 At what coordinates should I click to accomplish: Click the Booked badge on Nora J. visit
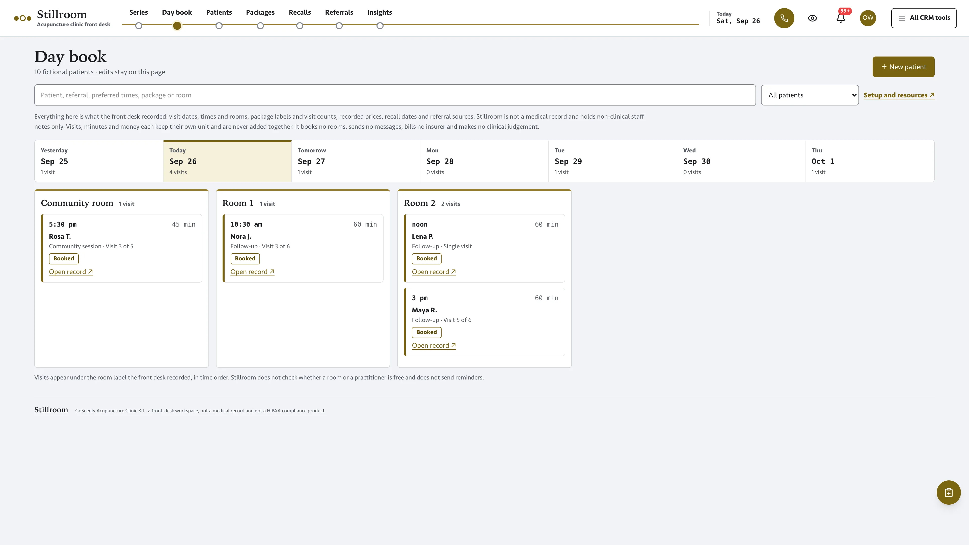coord(245,259)
